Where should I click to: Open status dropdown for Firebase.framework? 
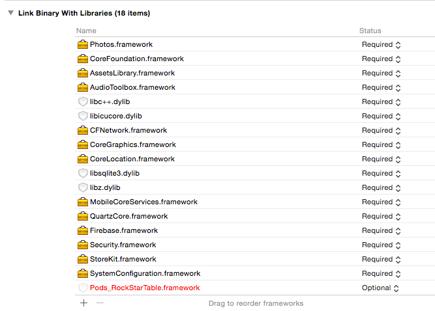click(x=381, y=231)
